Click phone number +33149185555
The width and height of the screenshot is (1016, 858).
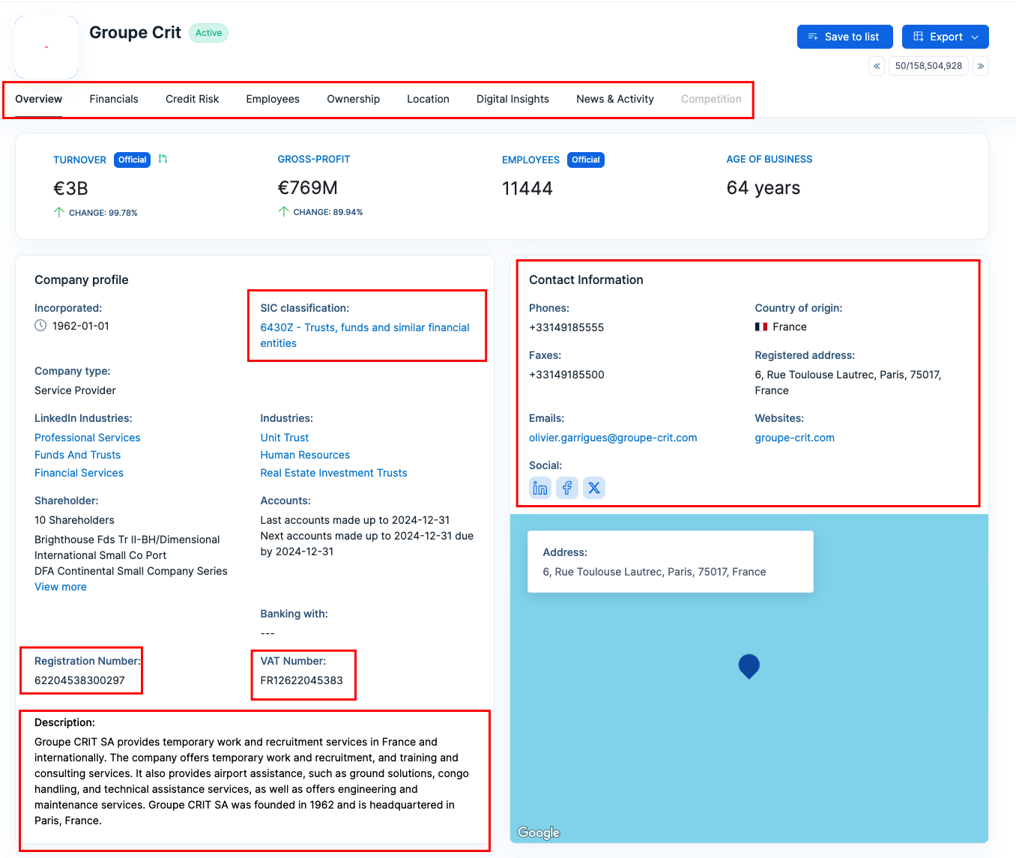pyautogui.click(x=566, y=327)
